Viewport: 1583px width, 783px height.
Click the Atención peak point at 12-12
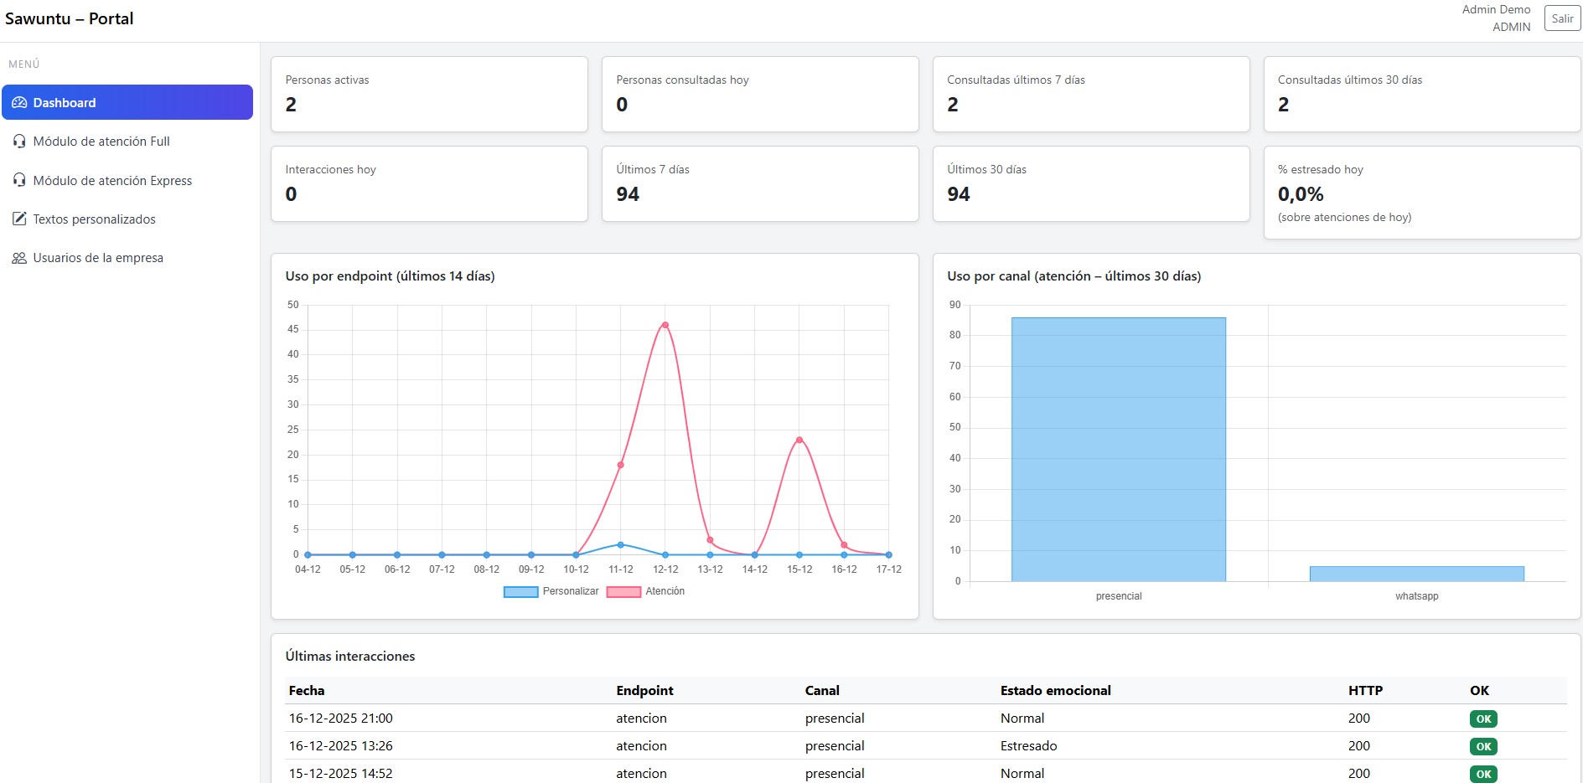(665, 325)
